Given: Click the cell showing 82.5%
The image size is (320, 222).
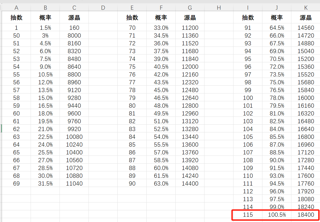Looking at the screenshot, I should click(277, 121).
